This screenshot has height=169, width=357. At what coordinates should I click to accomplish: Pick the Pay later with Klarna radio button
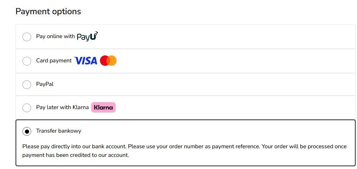pyautogui.click(x=27, y=108)
